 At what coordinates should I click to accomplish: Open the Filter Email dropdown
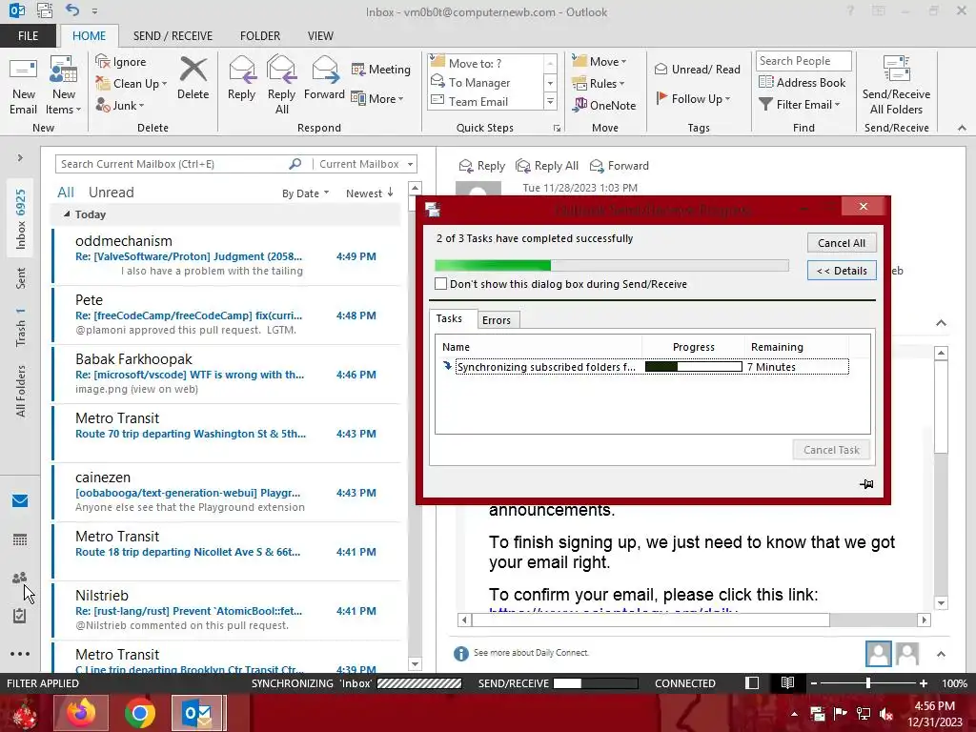(x=800, y=105)
